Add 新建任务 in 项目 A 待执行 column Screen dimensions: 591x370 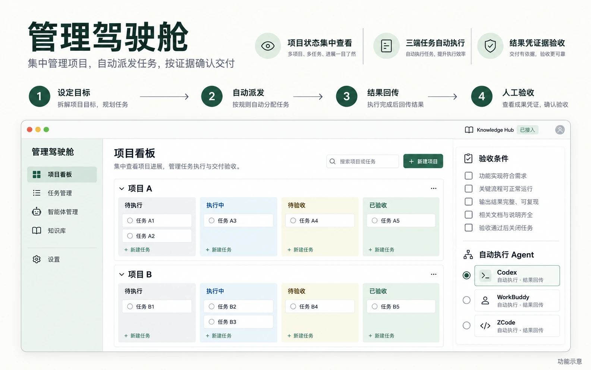pos(137,250)
